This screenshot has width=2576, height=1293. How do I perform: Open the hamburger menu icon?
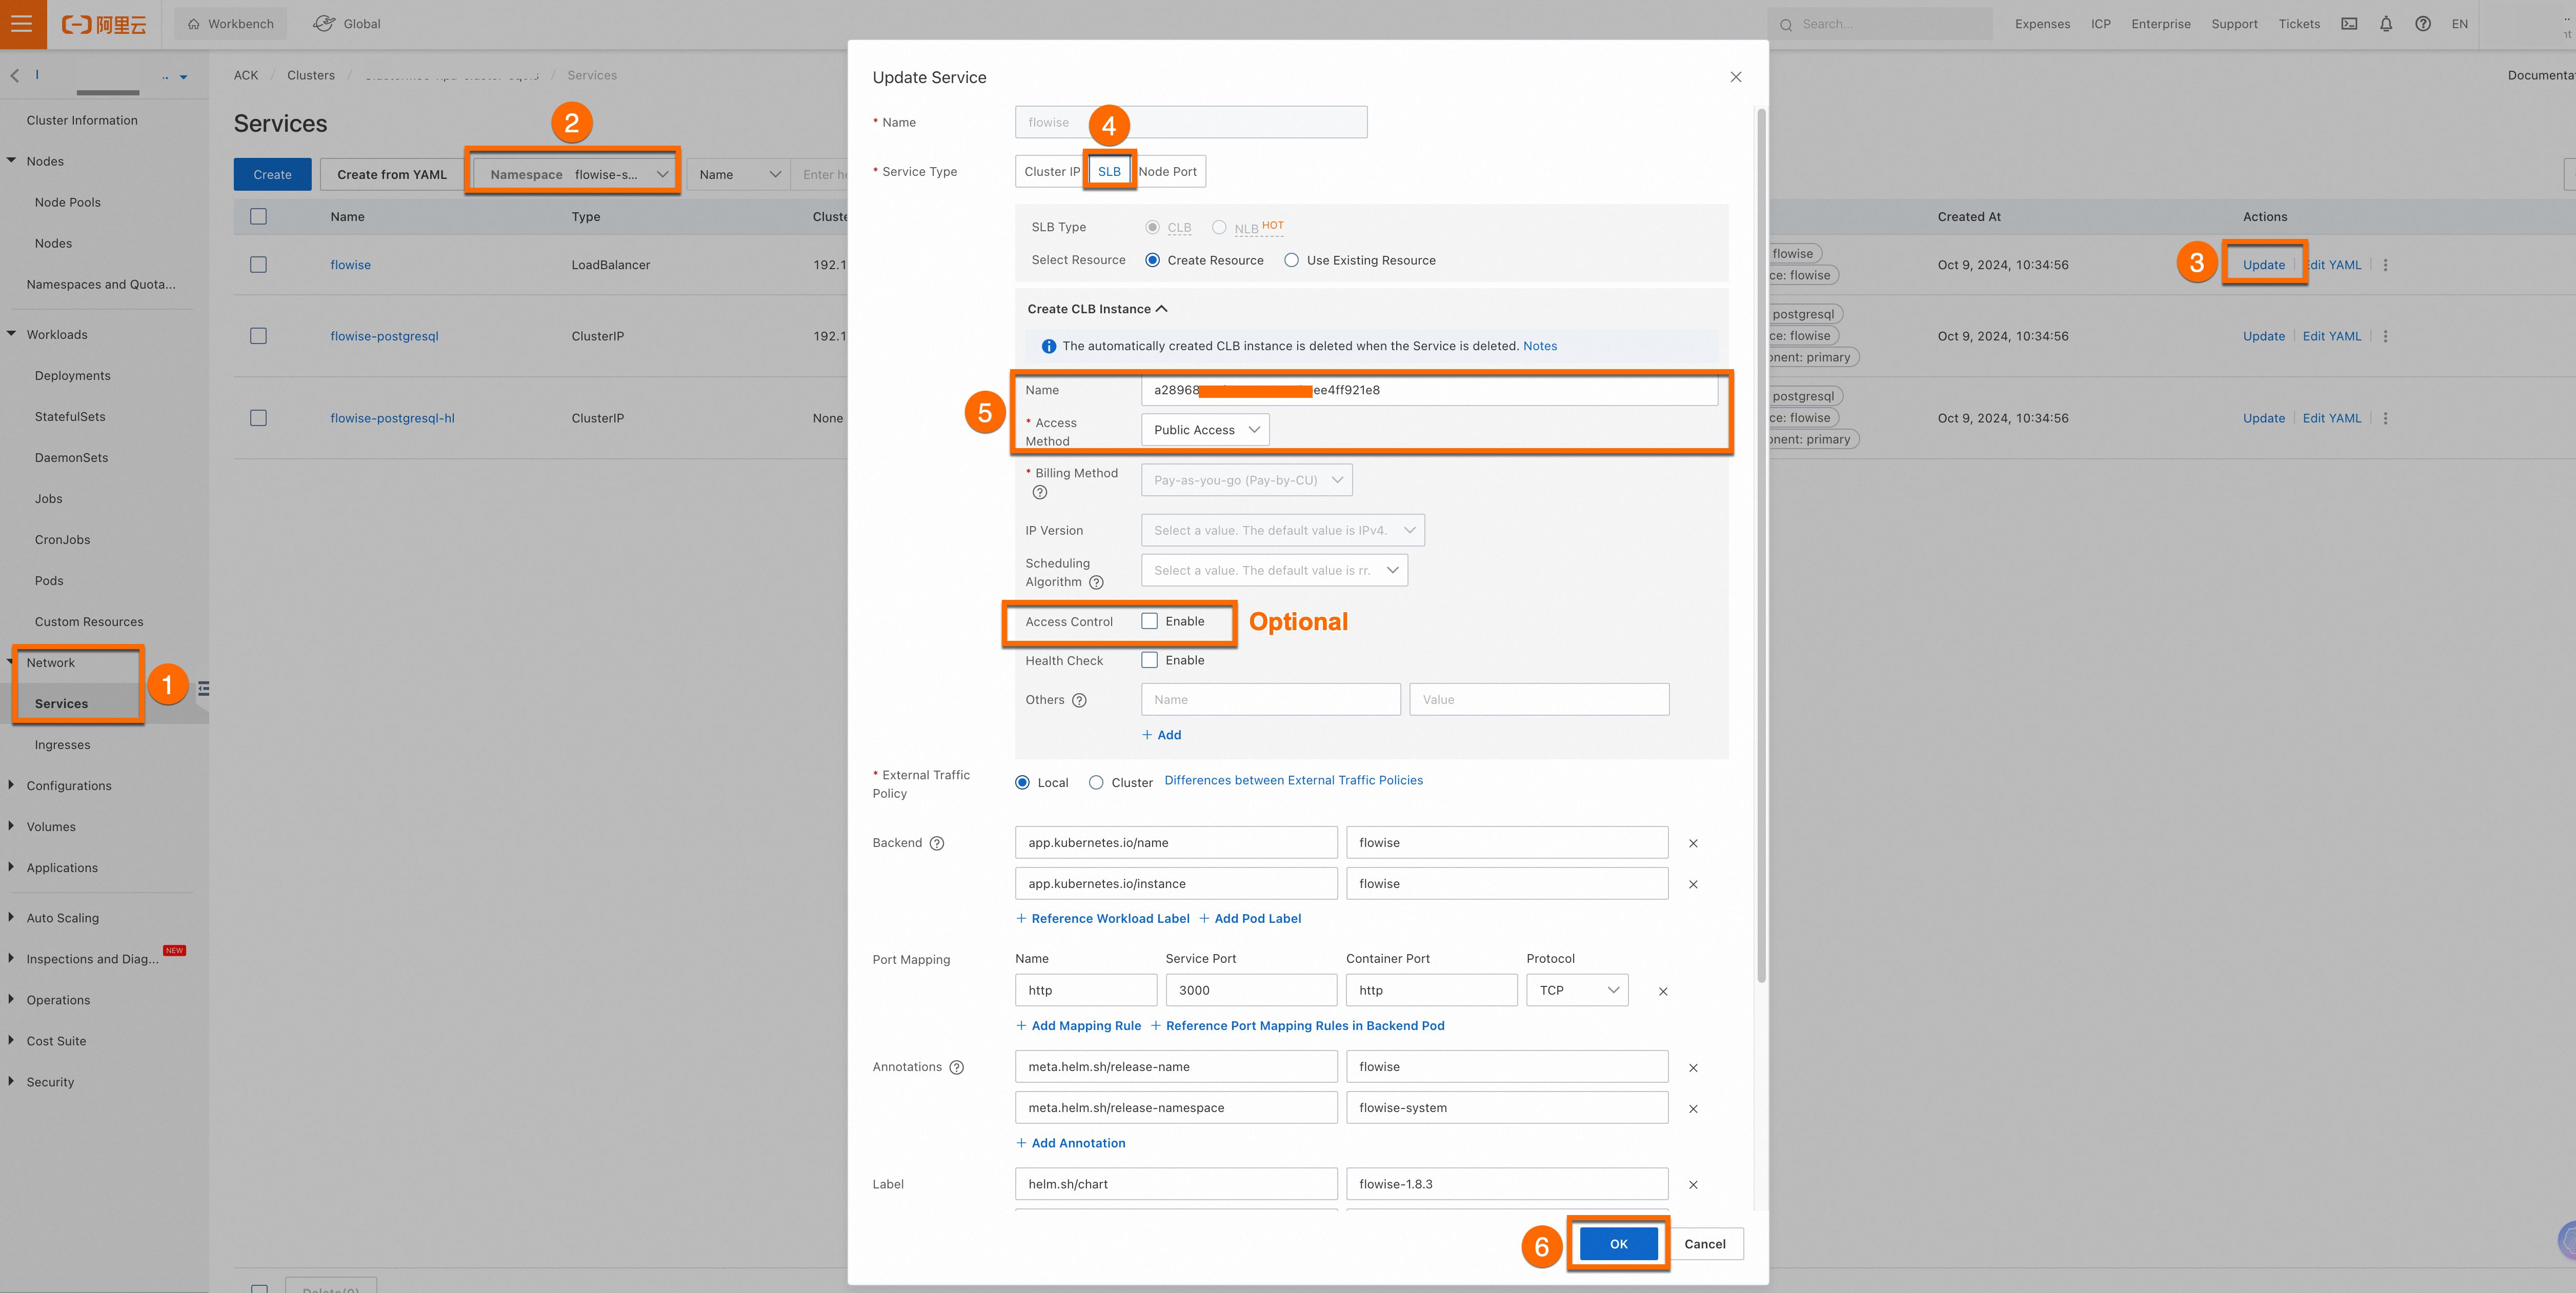[x=22, y=23]
